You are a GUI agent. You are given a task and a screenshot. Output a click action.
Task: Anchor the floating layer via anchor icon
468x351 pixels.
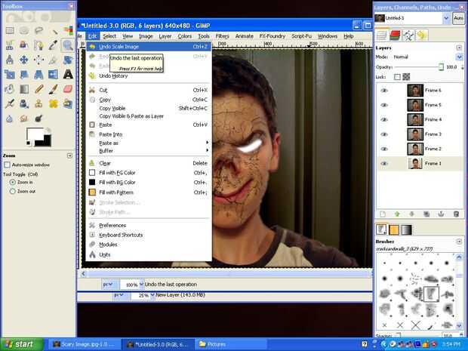coord(441,214)
